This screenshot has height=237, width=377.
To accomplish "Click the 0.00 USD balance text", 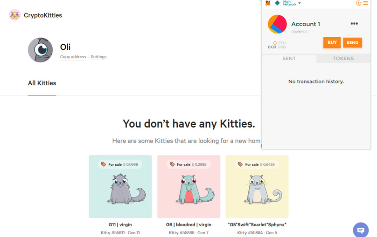I will 277,47.
